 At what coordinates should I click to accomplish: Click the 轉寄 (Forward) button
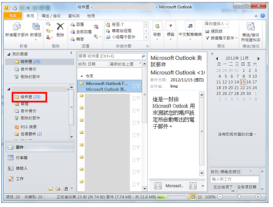[77, 39]
